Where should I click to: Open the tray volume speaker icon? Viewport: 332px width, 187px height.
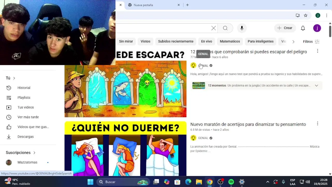click(308, 182)
